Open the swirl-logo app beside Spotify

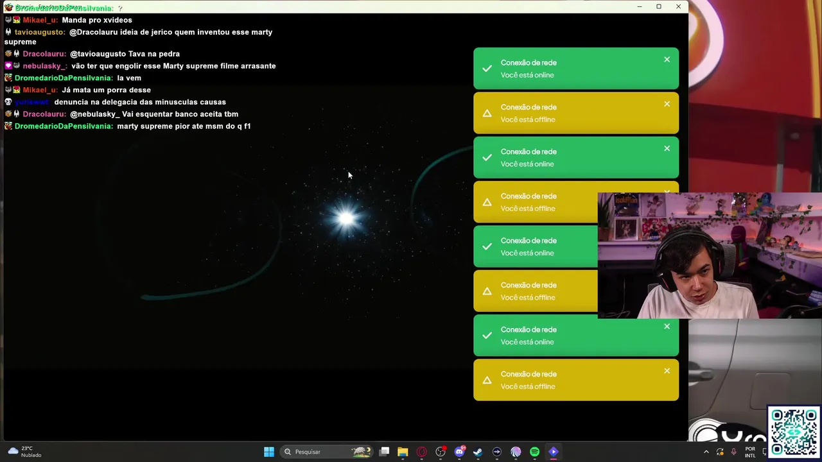click(516, 452)
